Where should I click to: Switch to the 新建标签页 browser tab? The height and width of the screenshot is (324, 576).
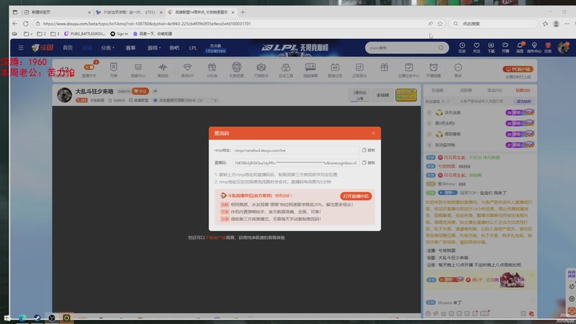click(x=57, y=12)
